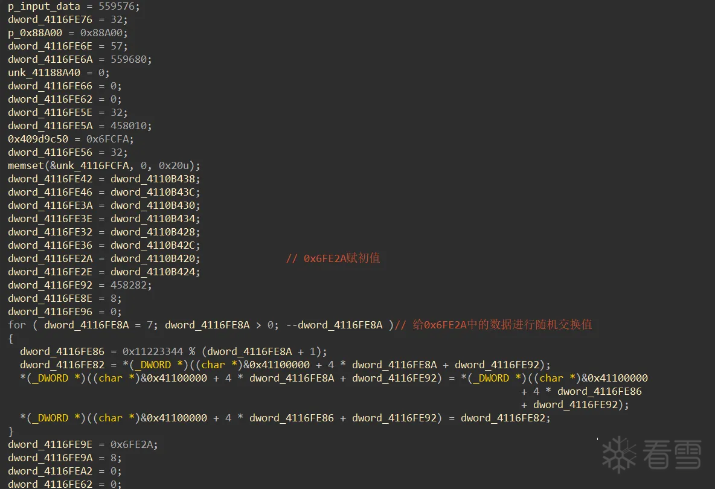
Task: Select the dword_4116FE76 = 32 line
Action: tap(68, 19)
